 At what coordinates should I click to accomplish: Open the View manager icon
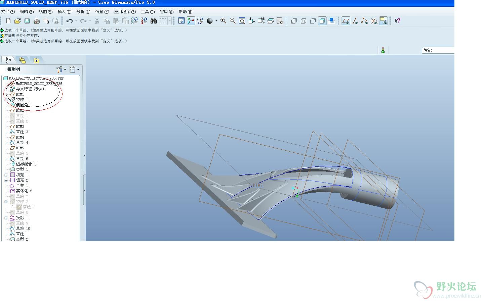[280, 21]
